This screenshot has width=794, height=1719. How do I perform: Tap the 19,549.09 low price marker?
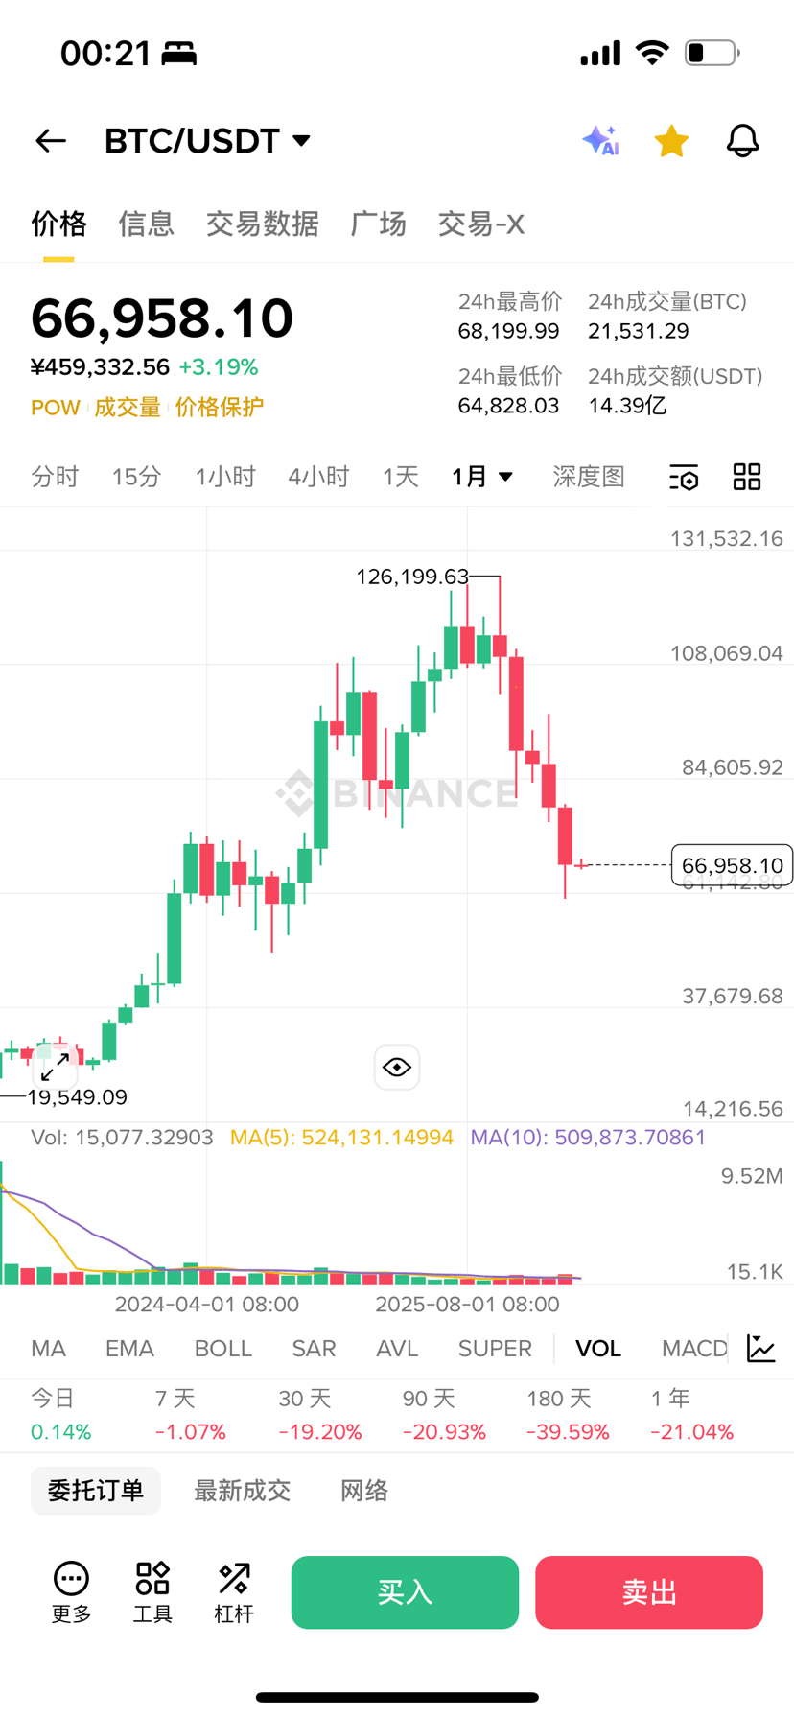coord(77,1097)
